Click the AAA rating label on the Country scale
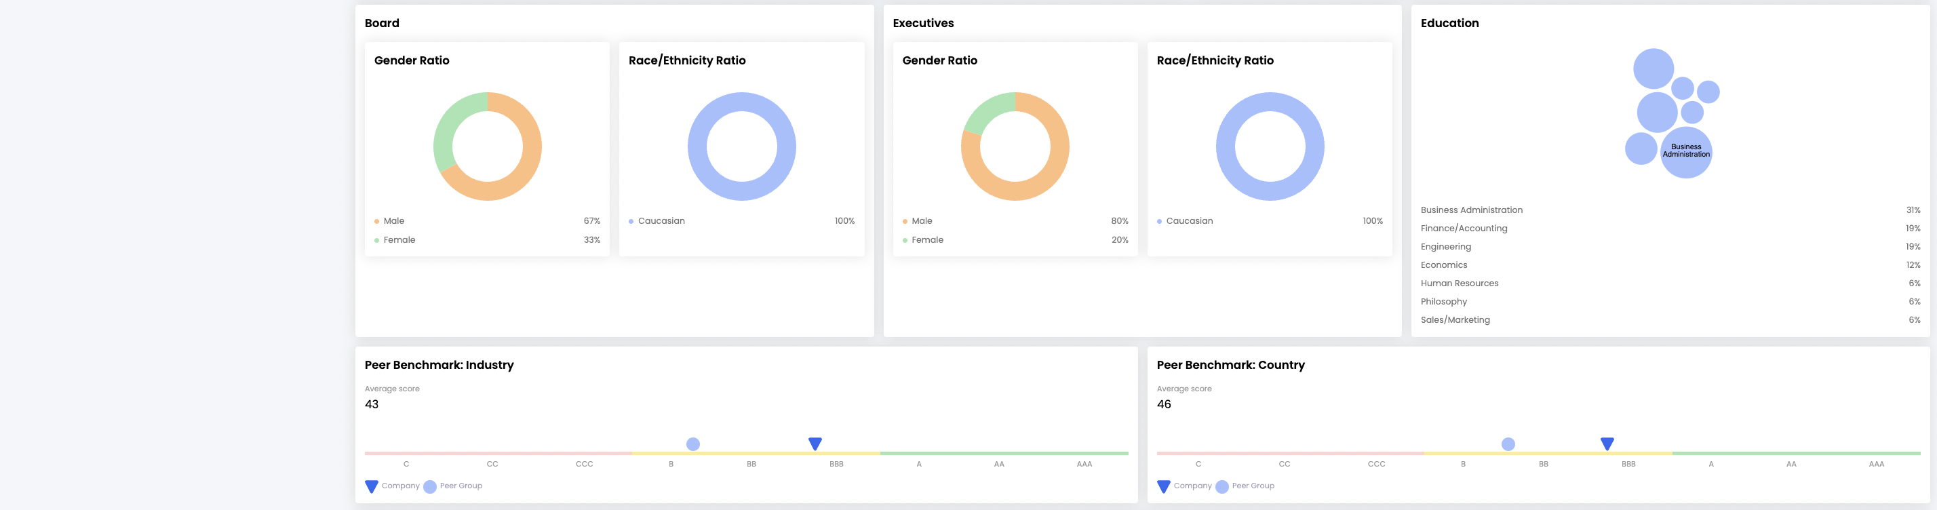Viewport: 1937px width, 510px height. pyautogui.click(x=1876, y=464)
